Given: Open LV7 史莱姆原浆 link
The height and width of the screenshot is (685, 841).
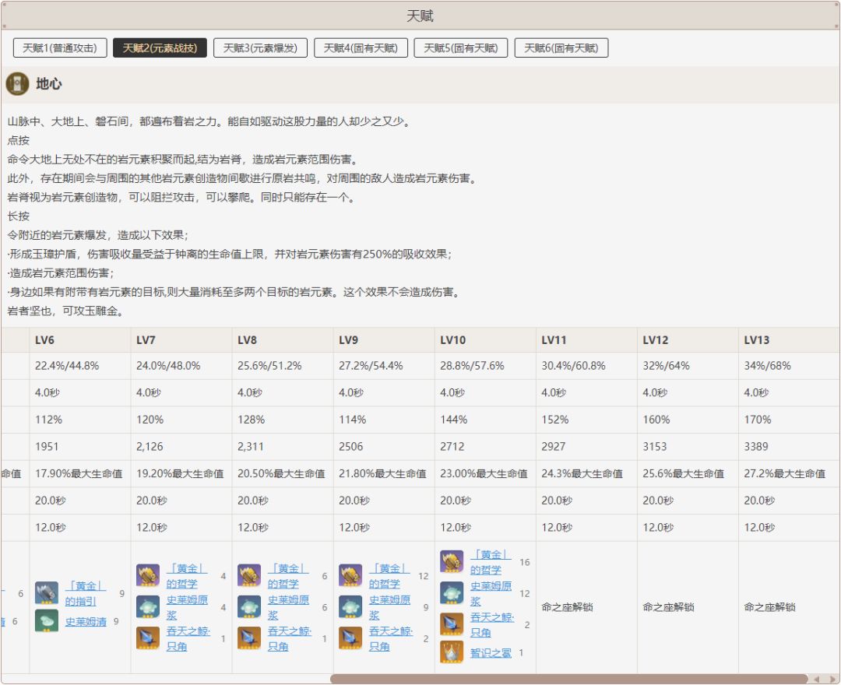Looking at the screenshot, I should [187, 607].
